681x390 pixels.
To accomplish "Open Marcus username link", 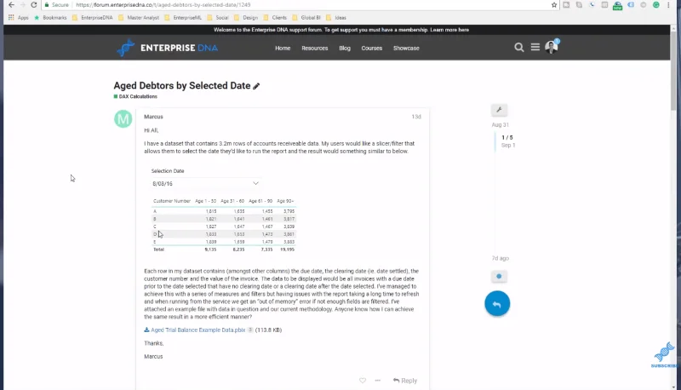I will click(153, 117).
